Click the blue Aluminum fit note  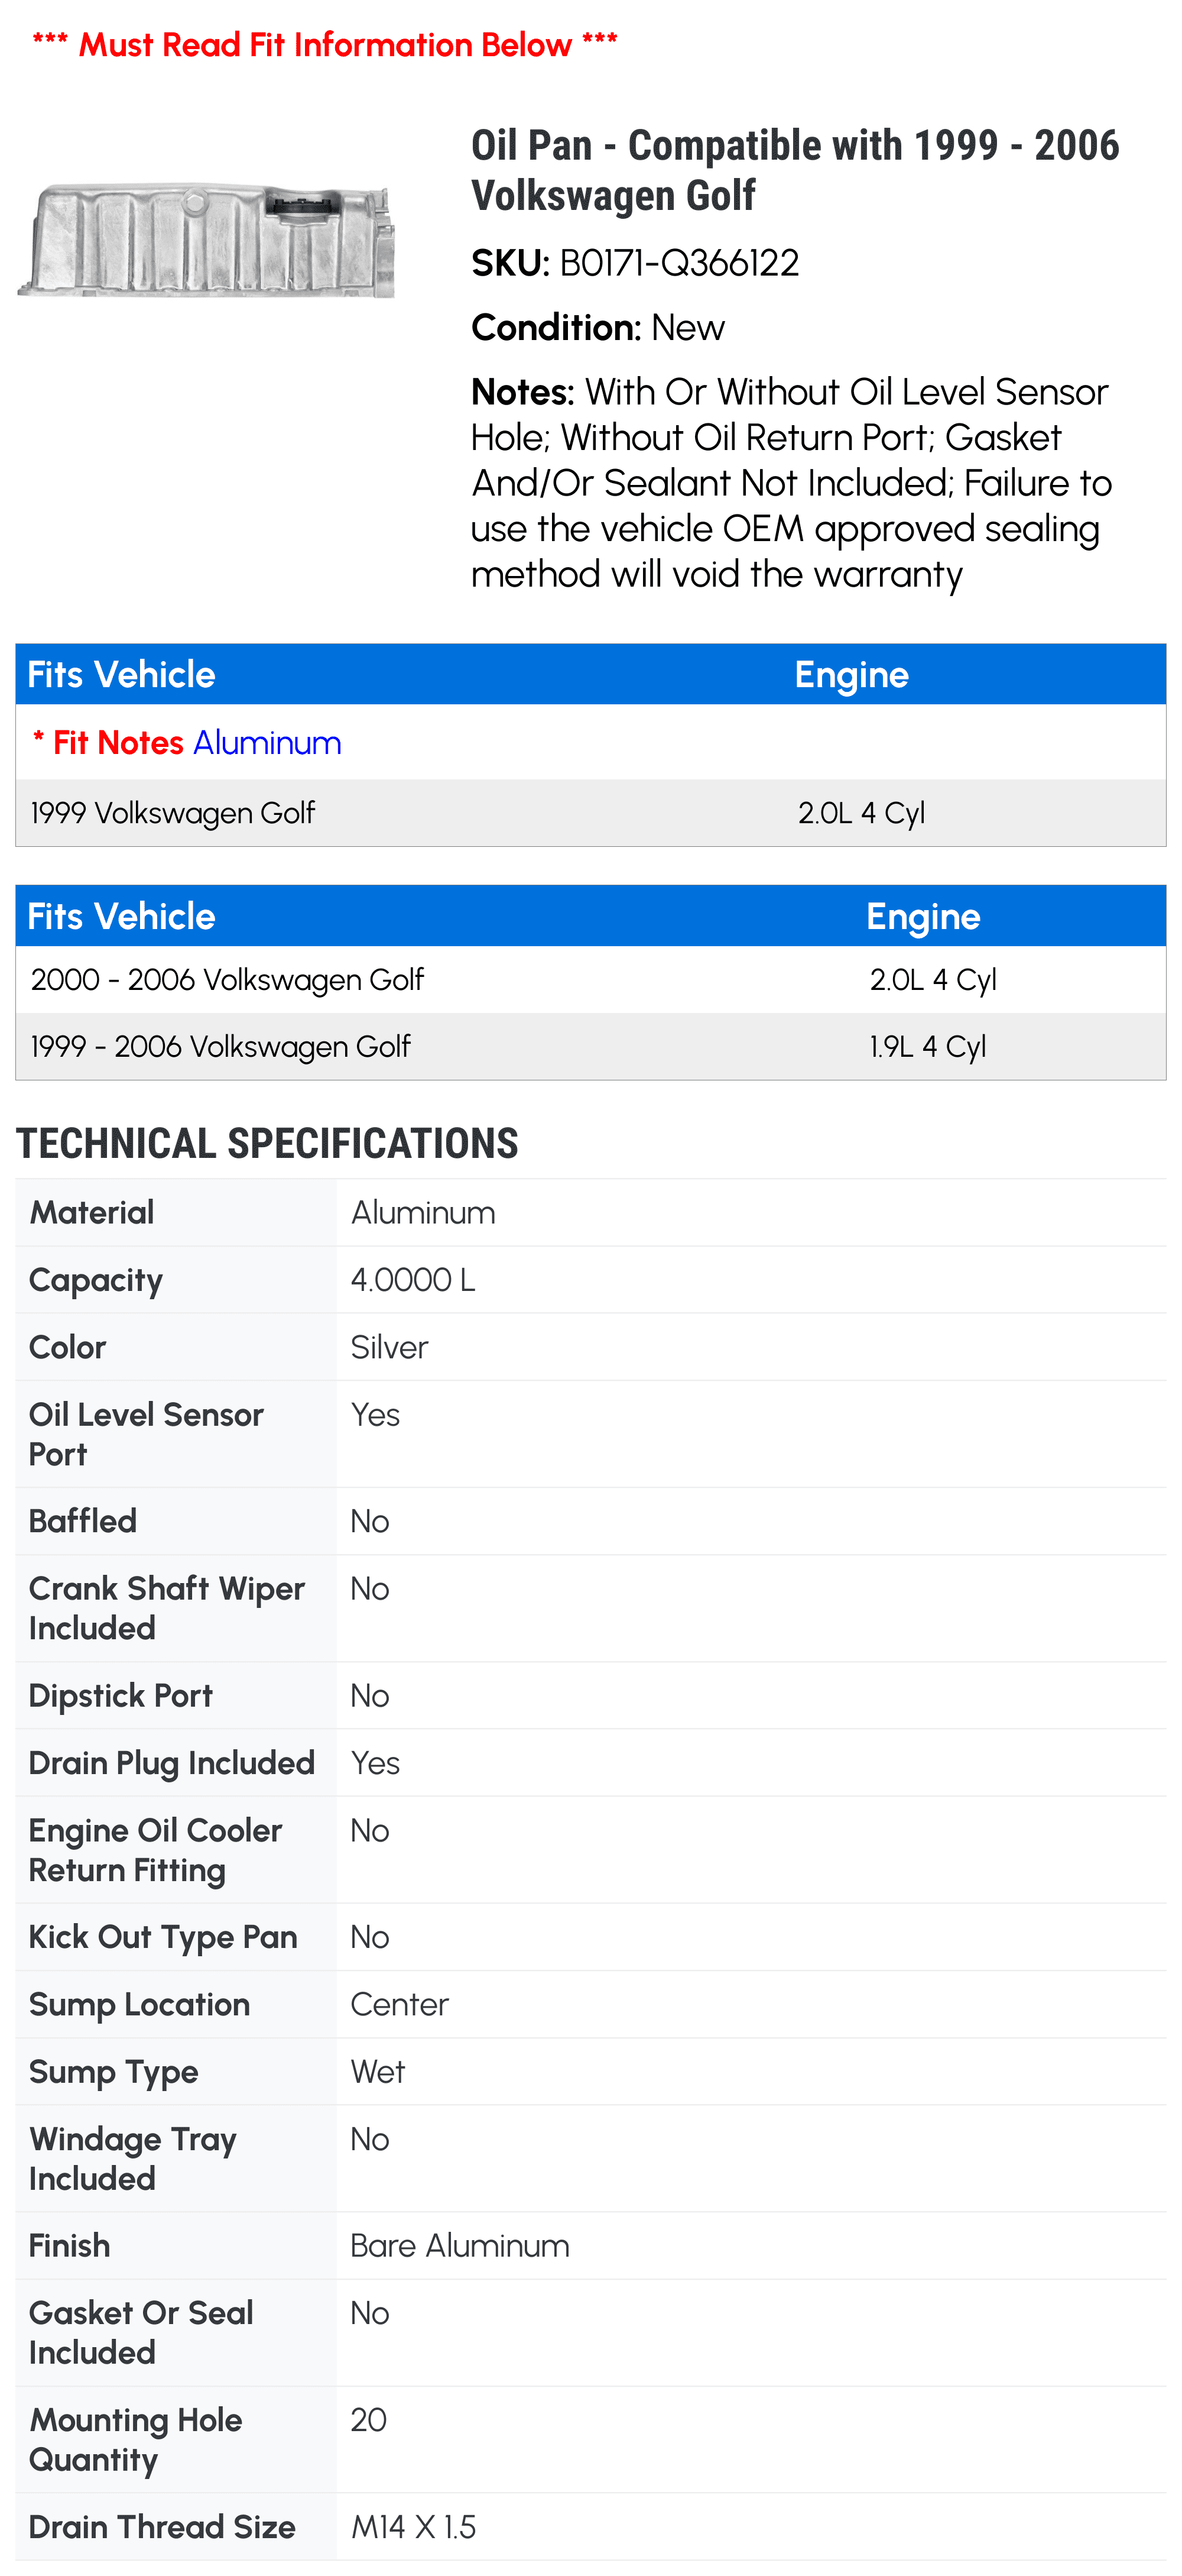(267, 743)
